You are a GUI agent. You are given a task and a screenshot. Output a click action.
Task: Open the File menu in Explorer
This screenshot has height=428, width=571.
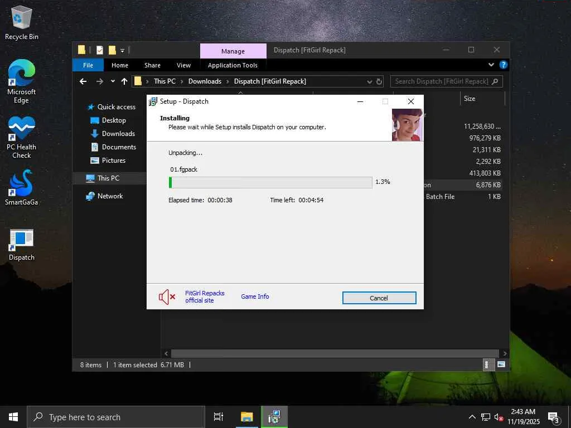click(88, 65)
